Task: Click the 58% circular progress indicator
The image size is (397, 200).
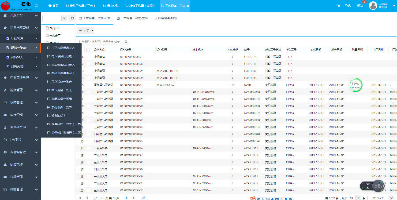Action: click(x=356, y=85)
